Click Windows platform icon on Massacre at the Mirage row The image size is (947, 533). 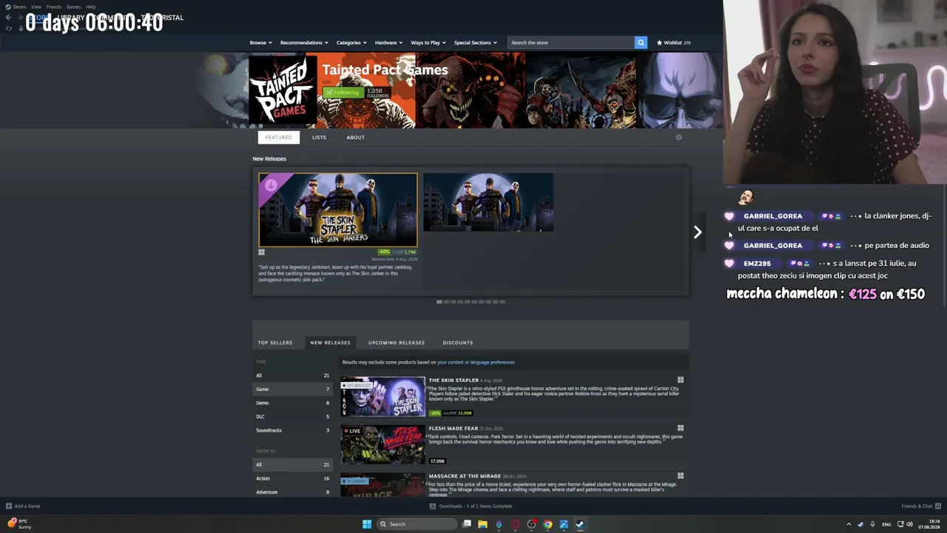point(681,476)
